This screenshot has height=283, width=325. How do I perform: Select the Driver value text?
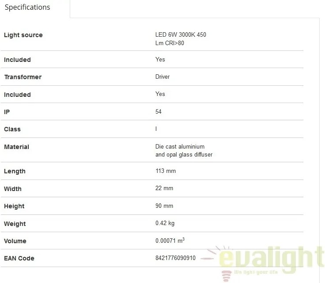click(162, 76)
